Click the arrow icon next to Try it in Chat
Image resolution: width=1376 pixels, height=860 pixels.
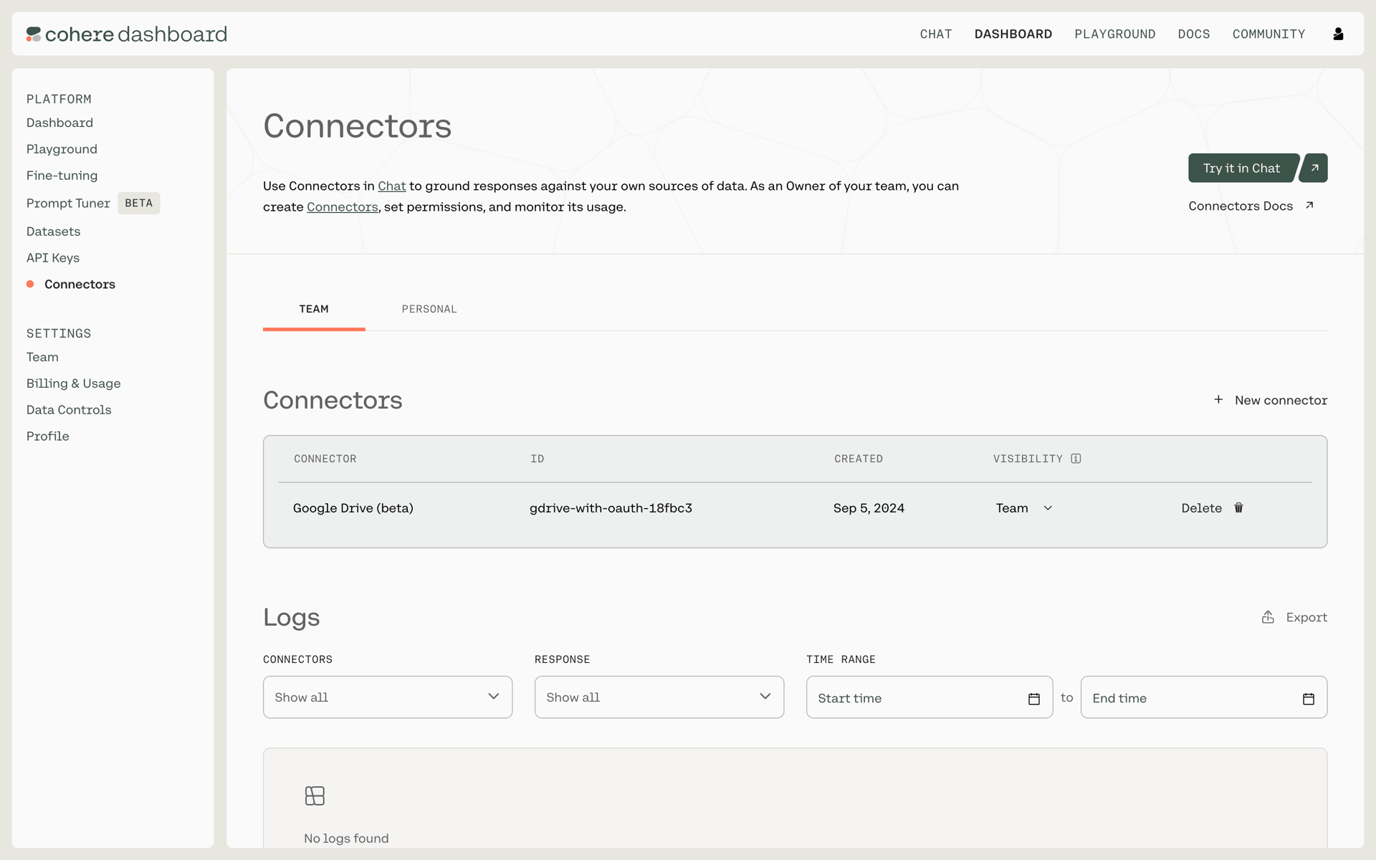1314,168
